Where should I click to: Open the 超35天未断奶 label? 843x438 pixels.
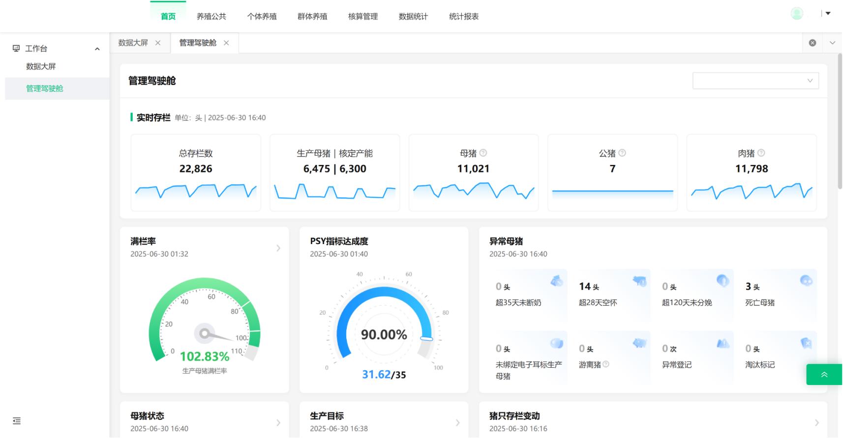[518, 302]
